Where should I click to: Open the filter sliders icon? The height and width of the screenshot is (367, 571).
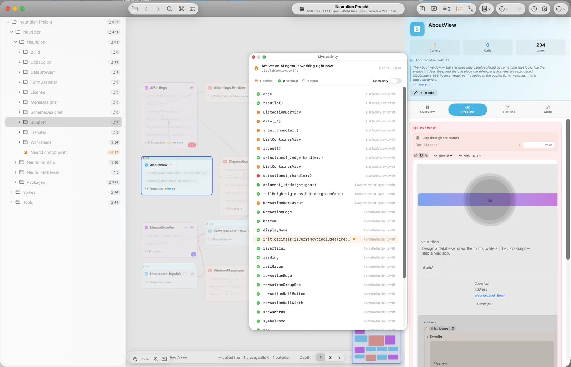coord(192,9)
